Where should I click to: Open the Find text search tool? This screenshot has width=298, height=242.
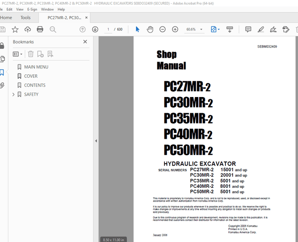click(53, 29)
